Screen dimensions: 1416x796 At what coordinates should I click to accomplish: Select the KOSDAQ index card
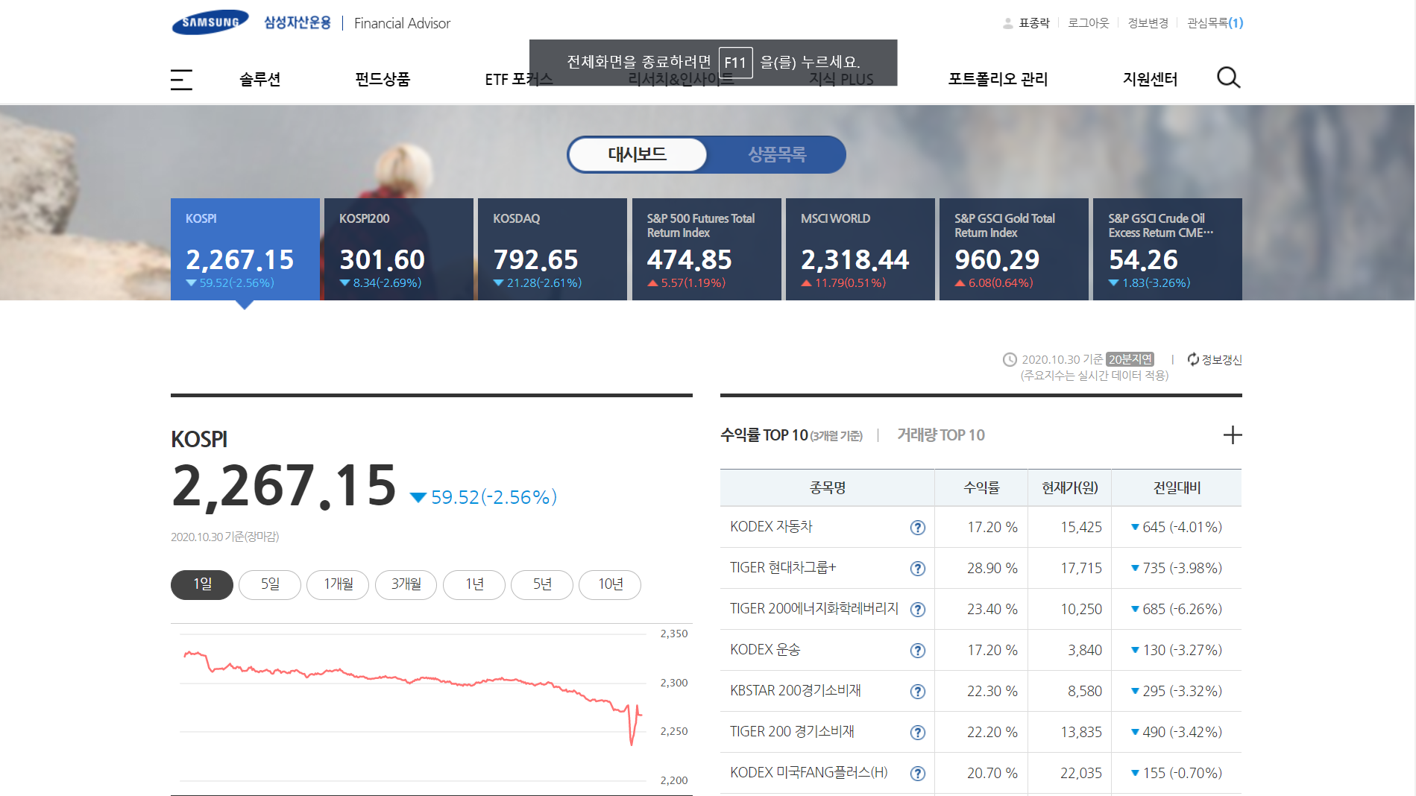(553, 249)
